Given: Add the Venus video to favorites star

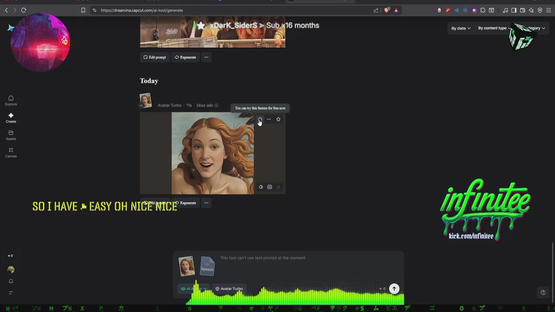Looking at the screenshot, I should tap(278, 119).
